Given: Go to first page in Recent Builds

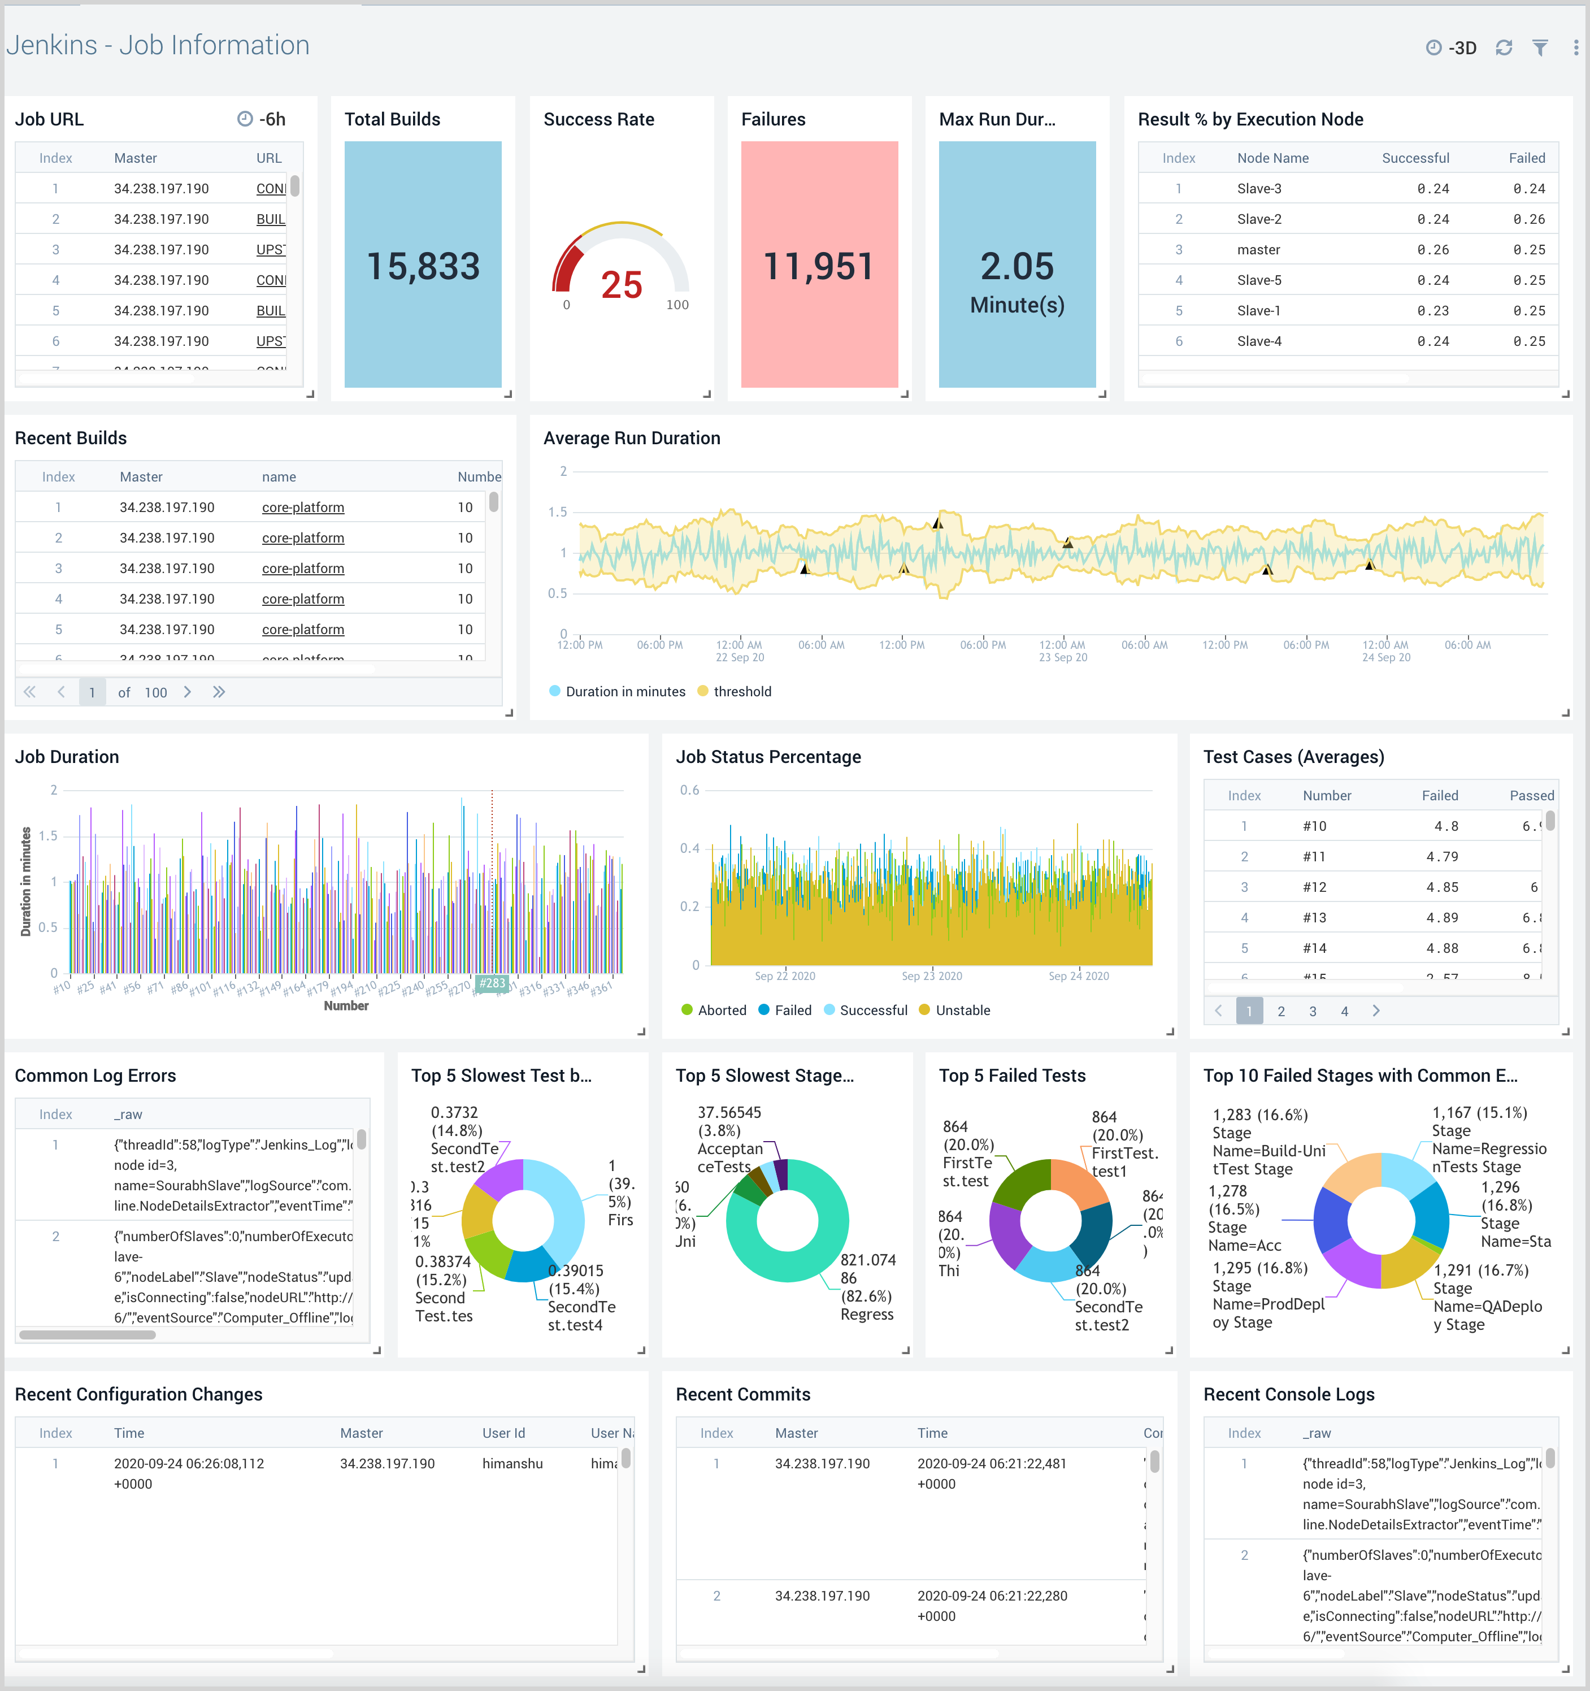Looking at the screenshot, I should coord(30,692).
